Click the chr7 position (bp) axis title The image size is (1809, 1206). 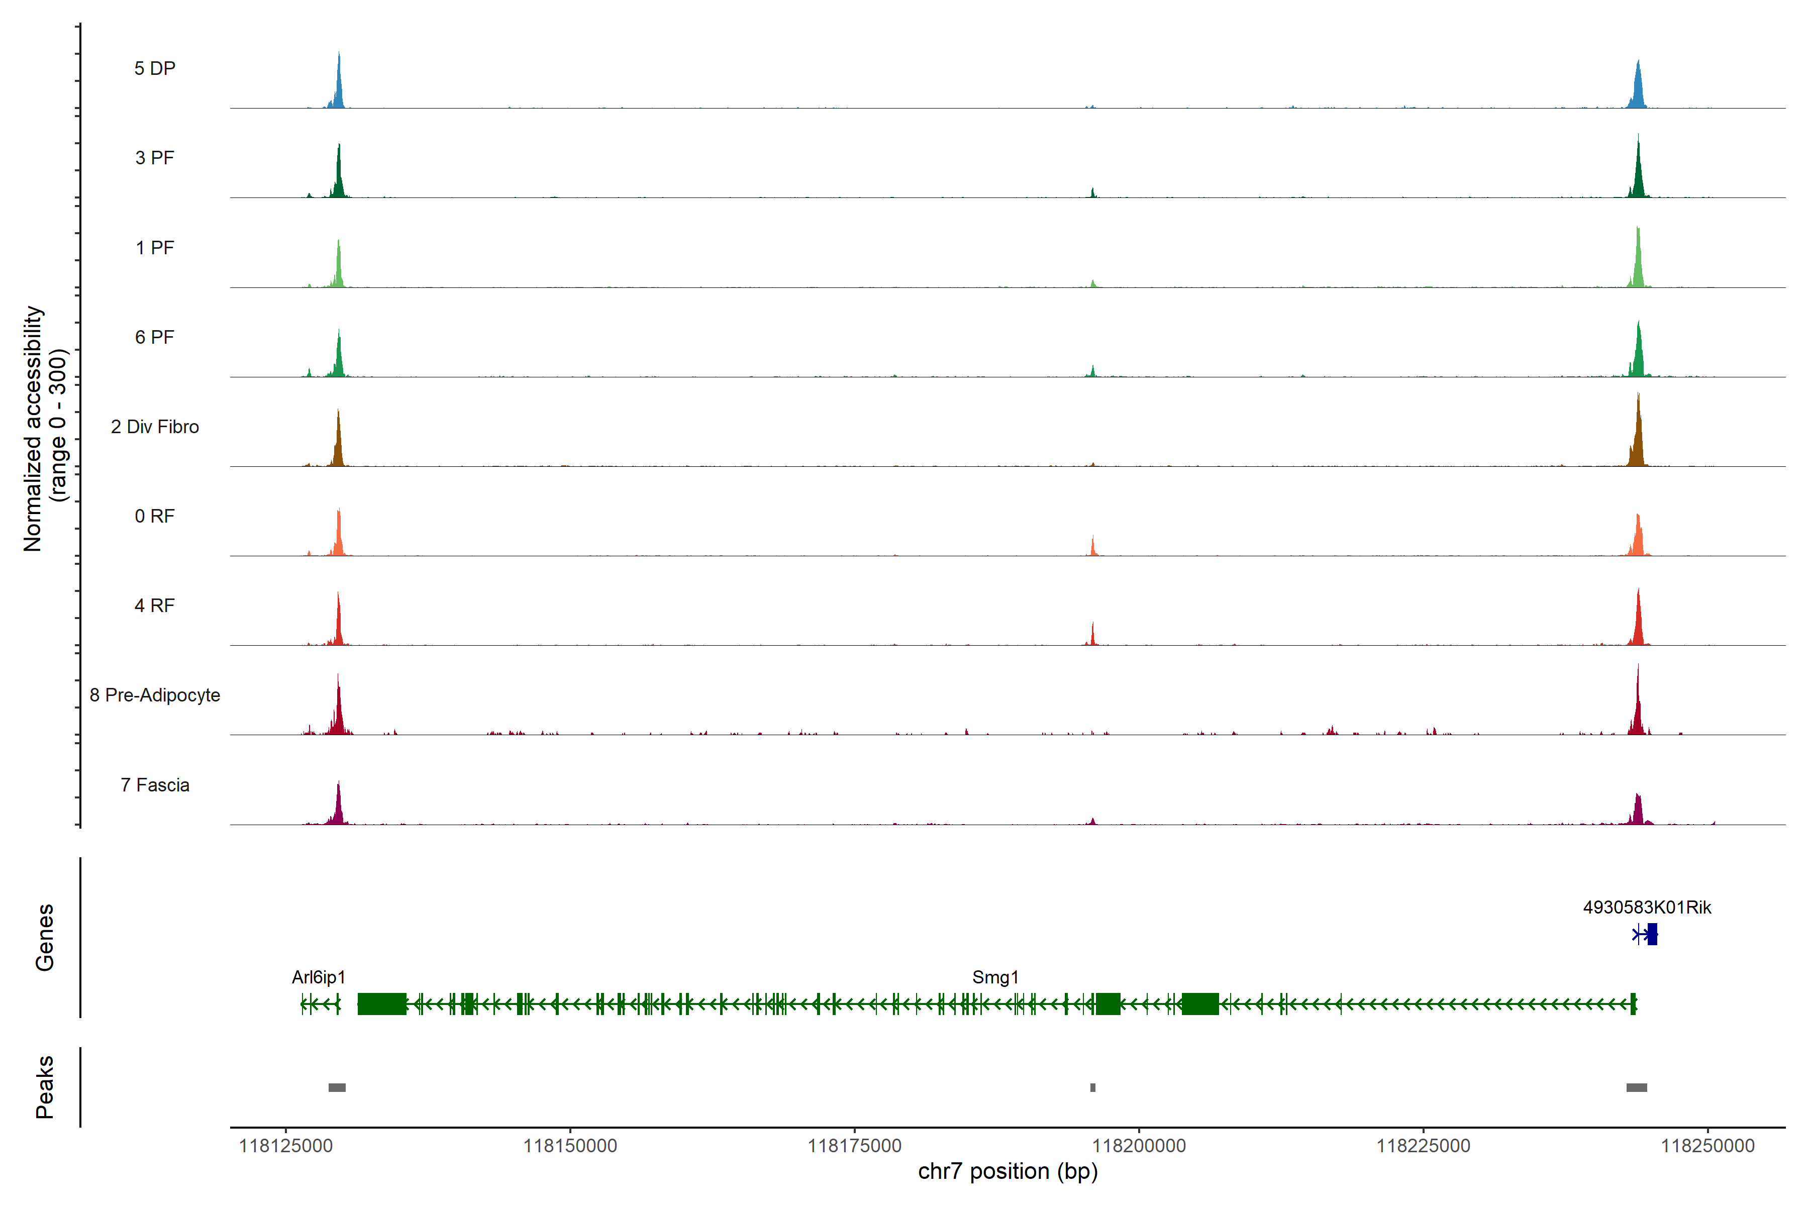(x=1008, y=1171)
